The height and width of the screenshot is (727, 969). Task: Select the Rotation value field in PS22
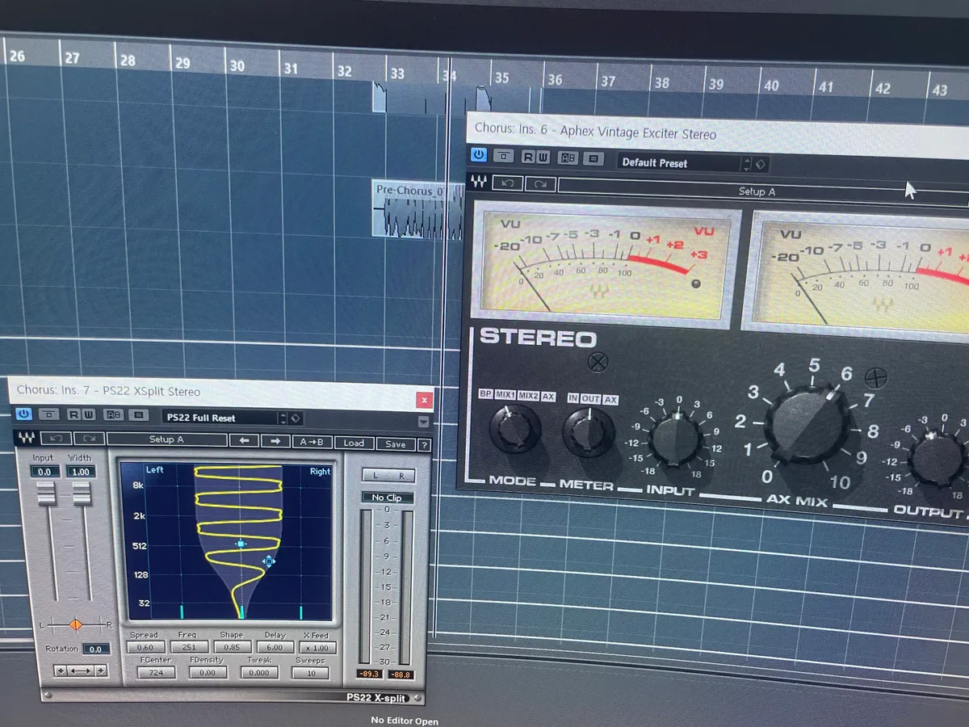95,649
